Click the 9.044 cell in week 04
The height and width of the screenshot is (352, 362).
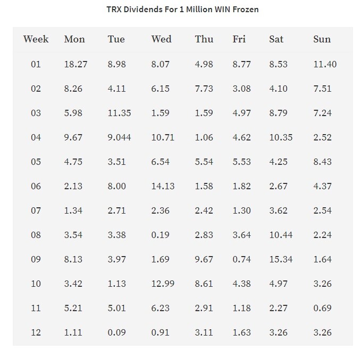119,137
